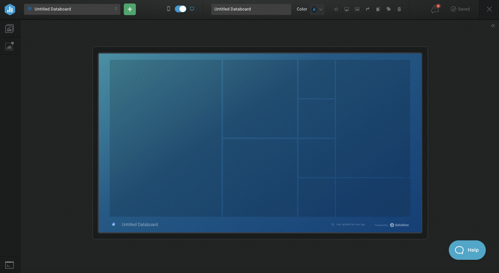
Task: Select the desktop monitor view icon
Action: 192,9
